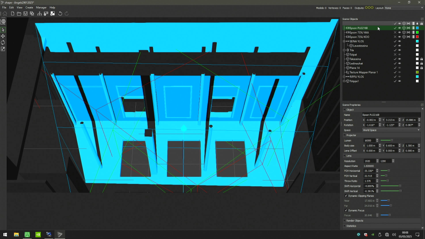Disable the Dynamic Focus checkbox
Image resolution: width=425 pixels, height=239 pixels.
tap(347, 210)
